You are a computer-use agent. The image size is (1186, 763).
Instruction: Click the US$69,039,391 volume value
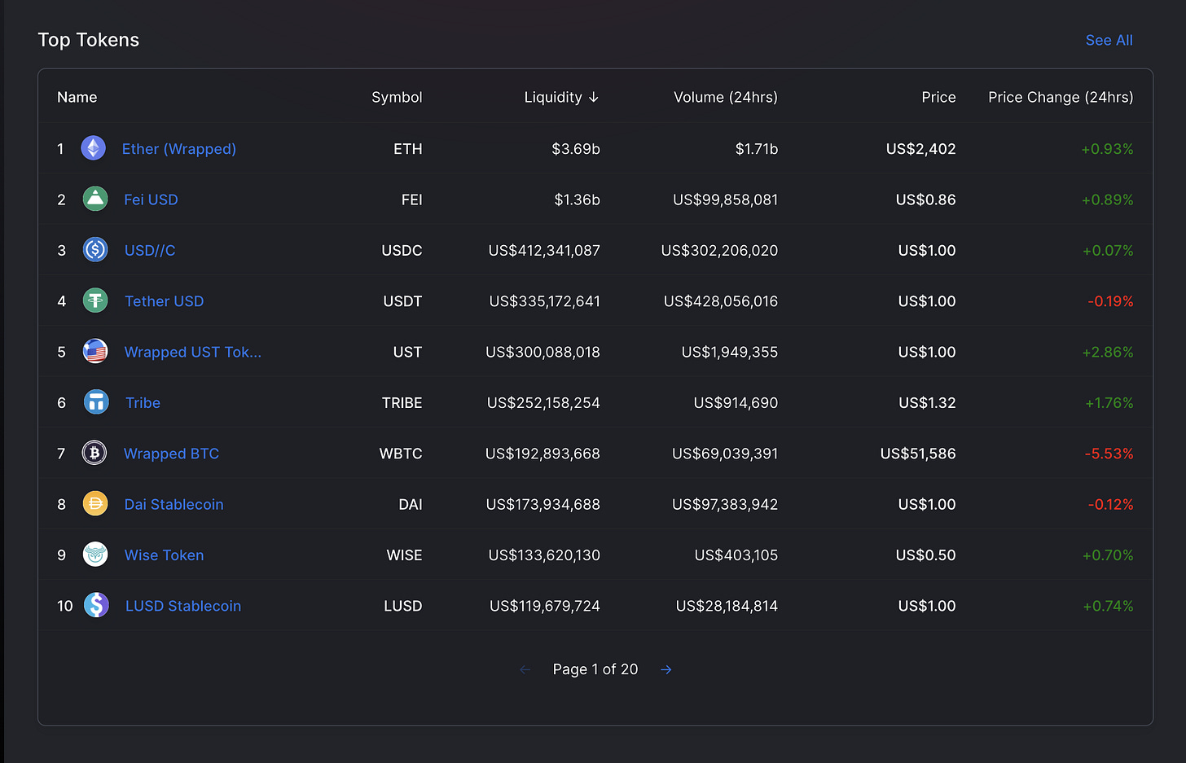[725, 454]
